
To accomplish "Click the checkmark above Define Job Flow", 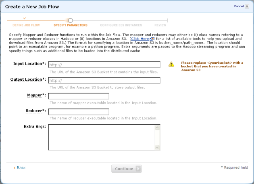I will (25, 18).
